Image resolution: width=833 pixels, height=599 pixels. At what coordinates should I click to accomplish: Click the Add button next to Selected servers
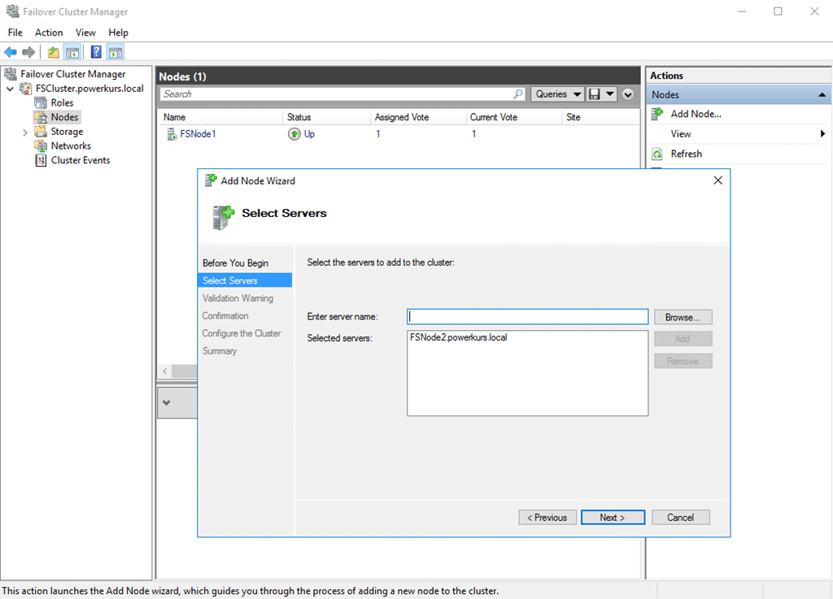pyautogui.click(x=683, y=338)
